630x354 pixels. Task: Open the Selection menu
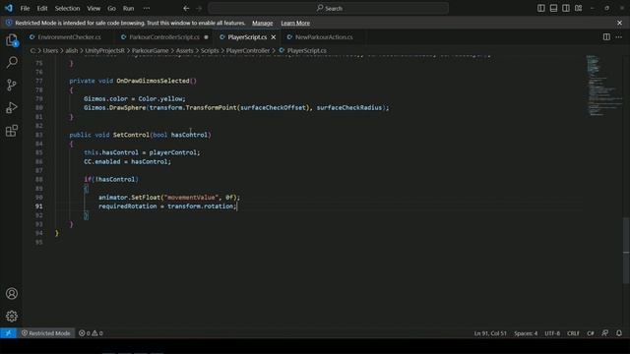[x=67, y=8]
